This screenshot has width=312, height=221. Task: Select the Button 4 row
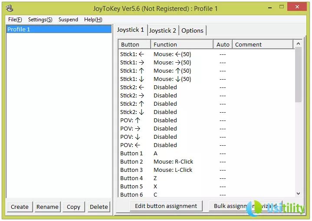[x=207, y=178]
